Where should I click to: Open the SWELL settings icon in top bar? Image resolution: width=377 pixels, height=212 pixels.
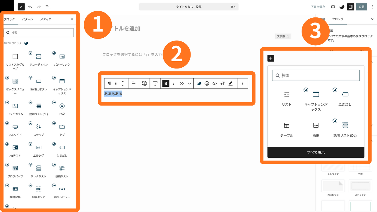[x=342, y=7]
